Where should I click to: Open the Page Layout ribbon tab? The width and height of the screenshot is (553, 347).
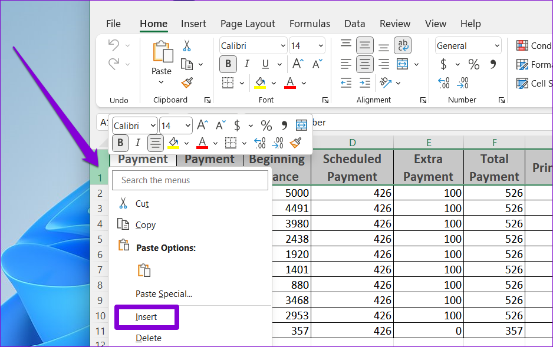tap(248, 24)
